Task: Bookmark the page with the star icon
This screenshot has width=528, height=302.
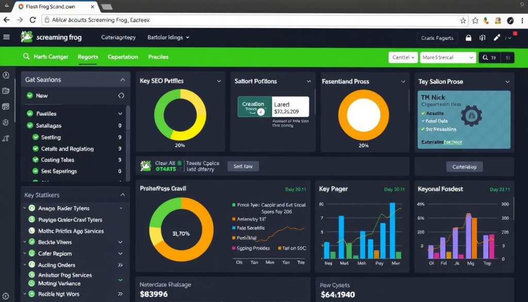Action: coord(463,20)
